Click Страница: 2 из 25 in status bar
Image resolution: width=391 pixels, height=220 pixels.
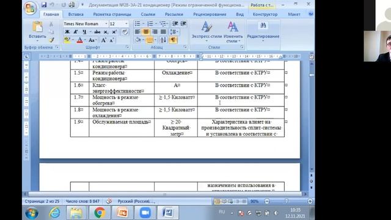coord(42,201)
